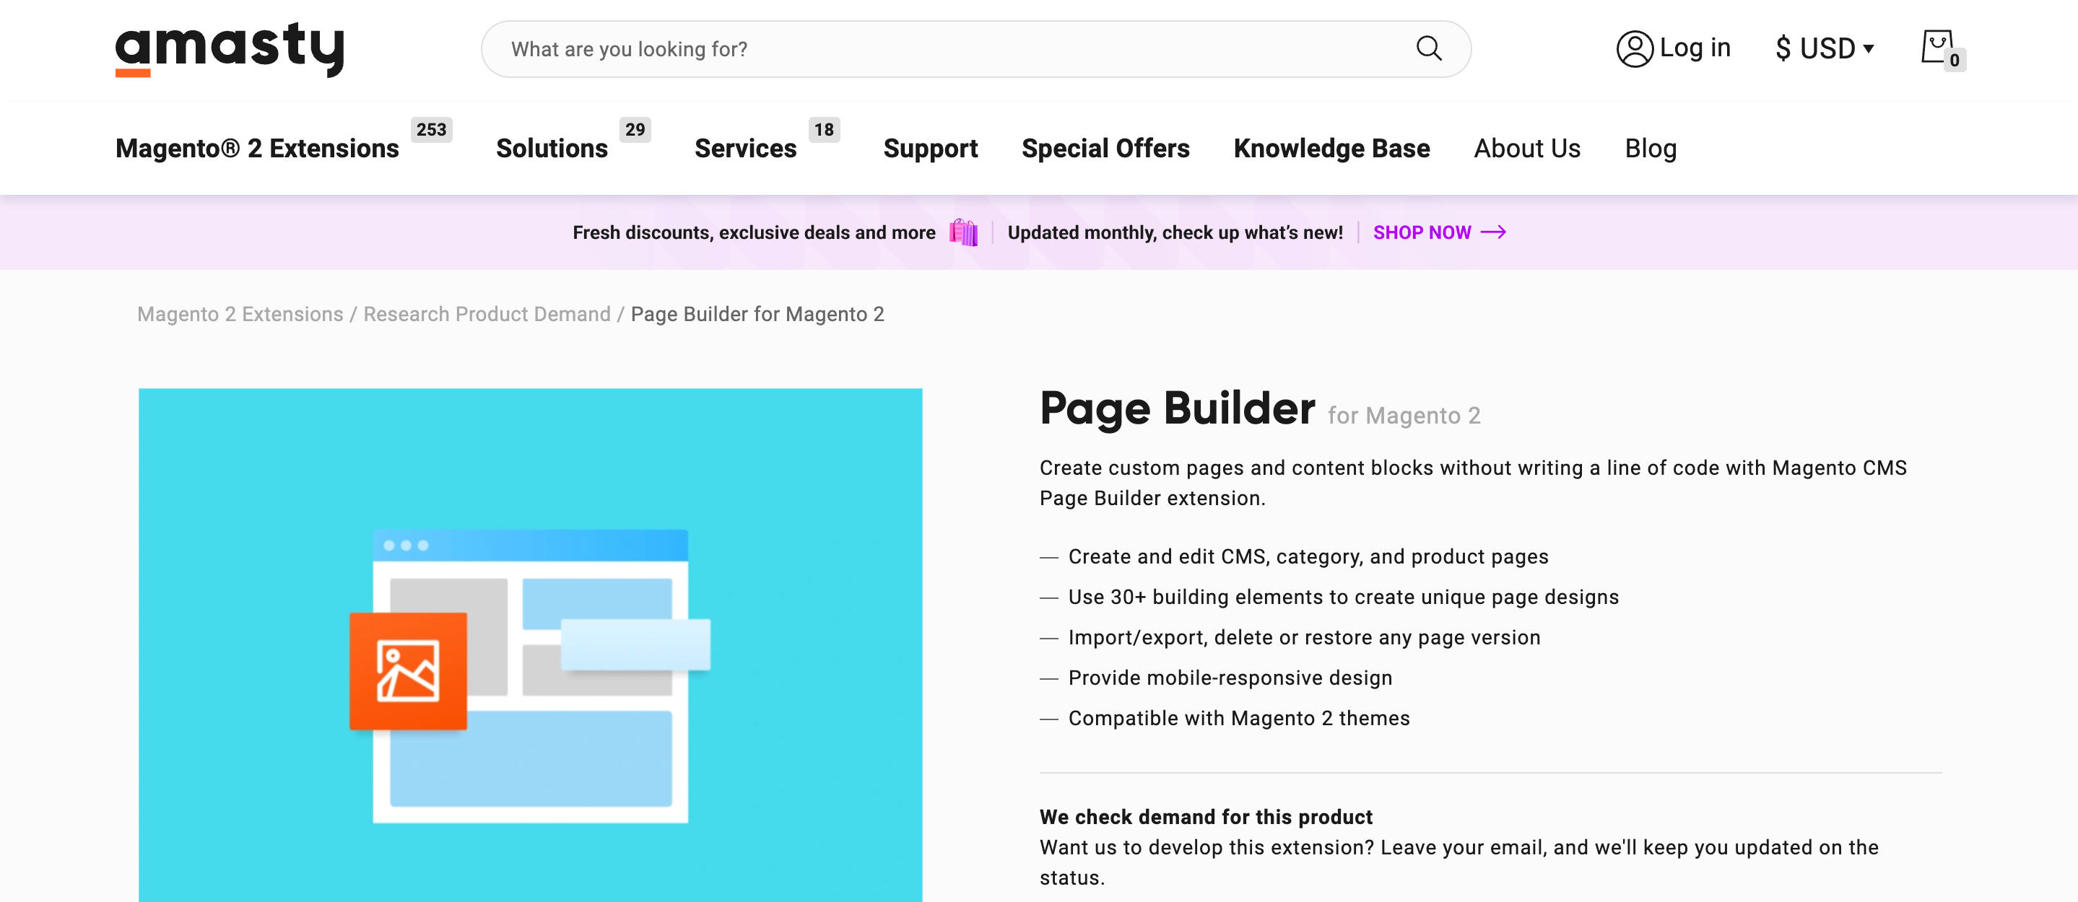Click the shopping cart icon
The width and height of the screenshot is (2078, 902).
[x=1936, y=48]
